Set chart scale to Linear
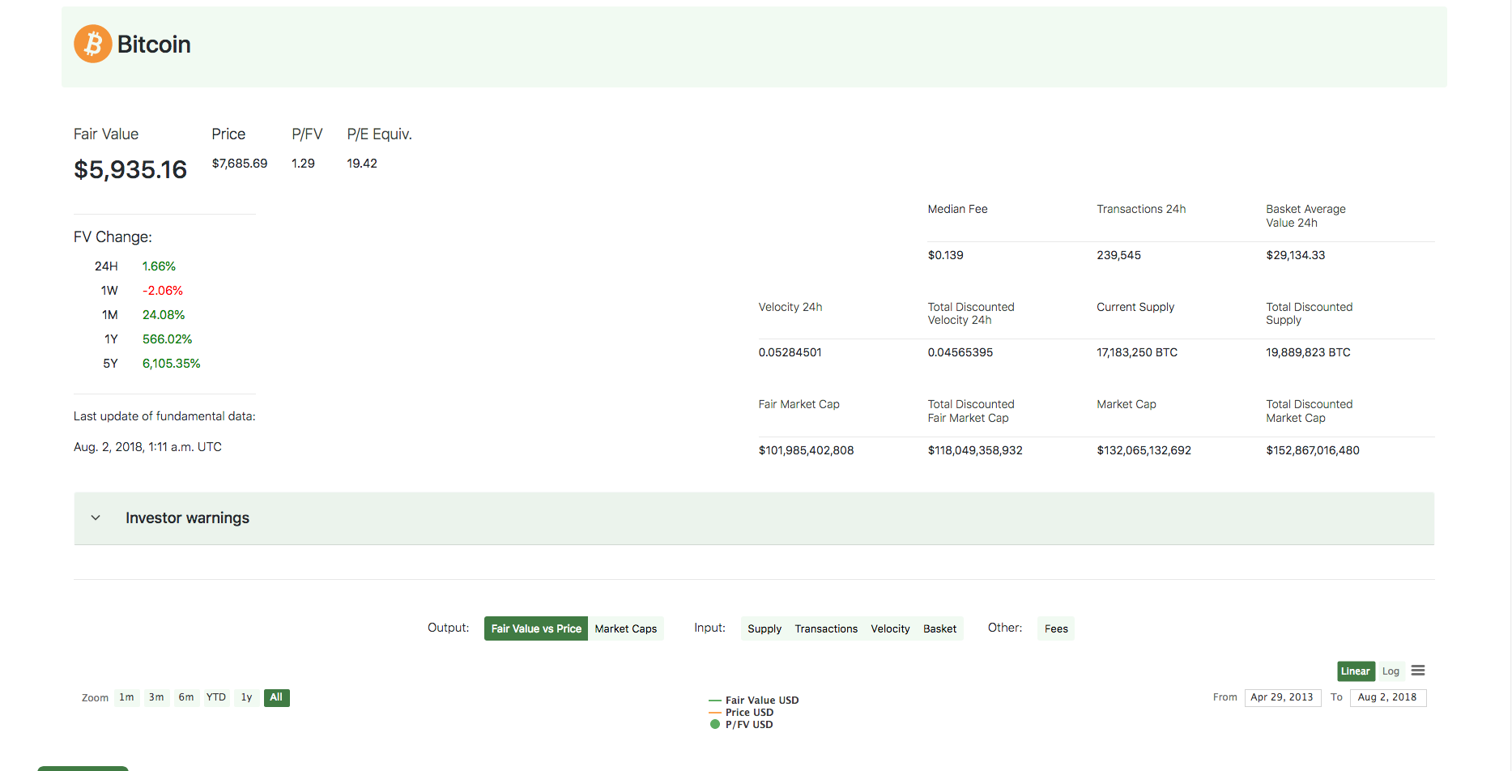 point(1356,671)
